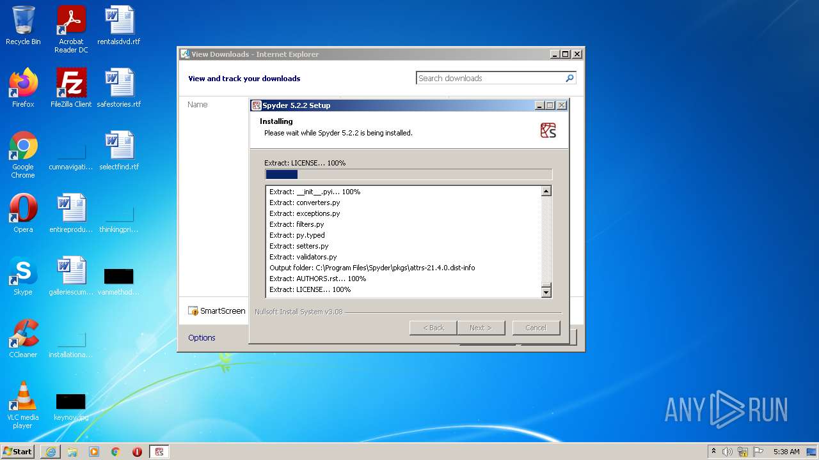Click network tray icon
Viewport: 819px width, 460px height.
click(x=743, y=452)
